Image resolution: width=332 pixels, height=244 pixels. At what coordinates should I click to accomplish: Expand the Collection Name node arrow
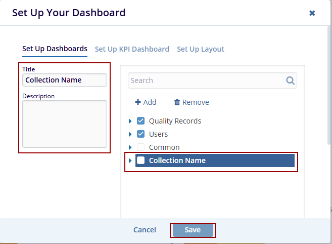pyautogui.click(x=130, y=160)
